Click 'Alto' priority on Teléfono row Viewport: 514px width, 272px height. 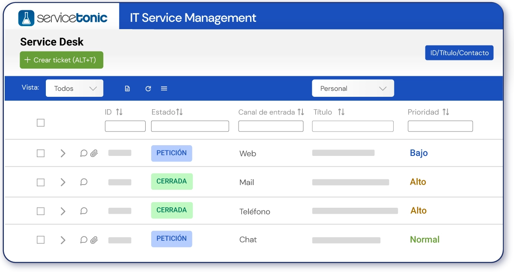point(418,210)
